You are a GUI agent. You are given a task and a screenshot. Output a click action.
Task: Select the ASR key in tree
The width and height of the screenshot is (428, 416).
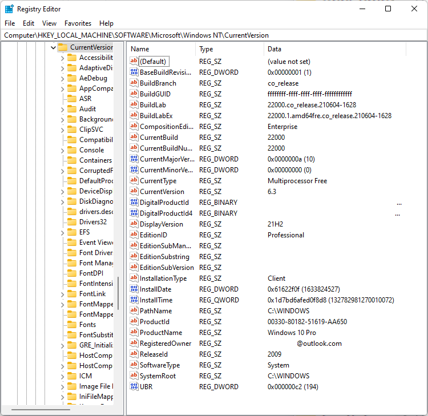(85, 99)
